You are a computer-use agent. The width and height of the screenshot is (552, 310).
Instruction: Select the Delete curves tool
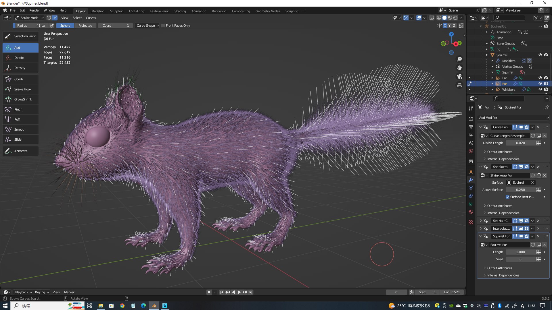pos(20,58)
